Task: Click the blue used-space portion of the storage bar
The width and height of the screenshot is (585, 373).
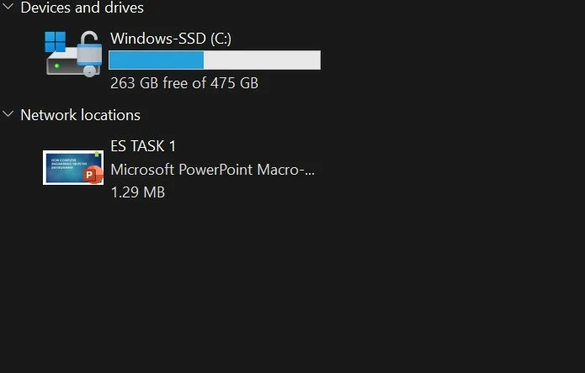Action: [157, 60]
